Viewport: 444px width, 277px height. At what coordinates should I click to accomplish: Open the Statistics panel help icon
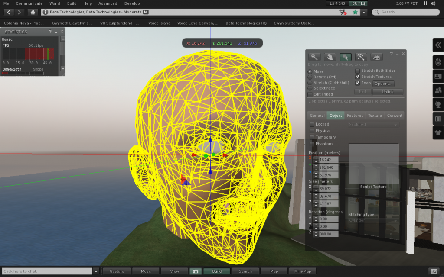(x=50, y=32)
